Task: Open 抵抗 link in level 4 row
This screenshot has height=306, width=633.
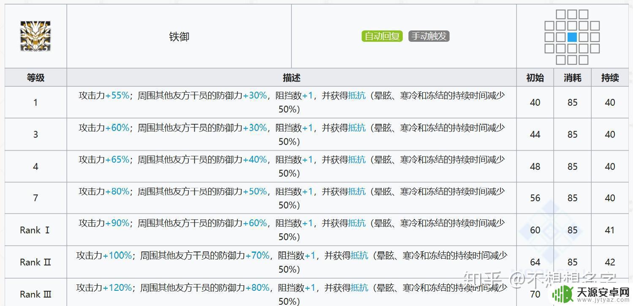Action: [357, 160]
